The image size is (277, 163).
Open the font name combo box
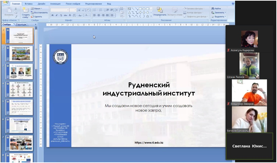click(x=60, y=10)
